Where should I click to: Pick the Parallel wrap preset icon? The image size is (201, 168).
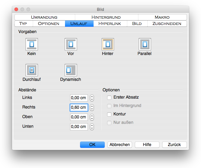(x=145, y=44)
